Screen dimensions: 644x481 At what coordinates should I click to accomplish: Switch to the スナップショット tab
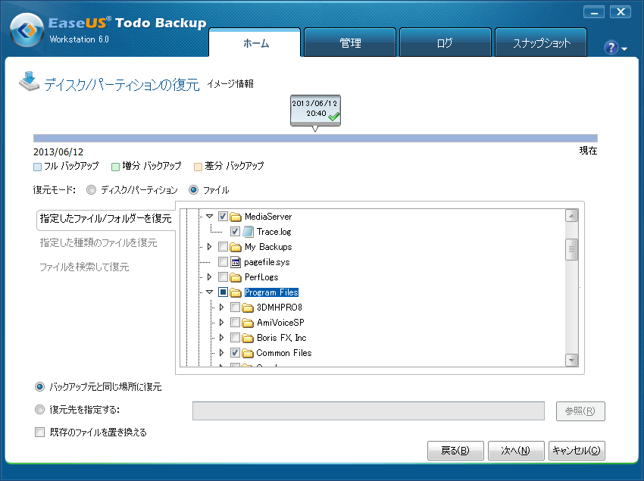pyautogui.click(x=541, y=42)
